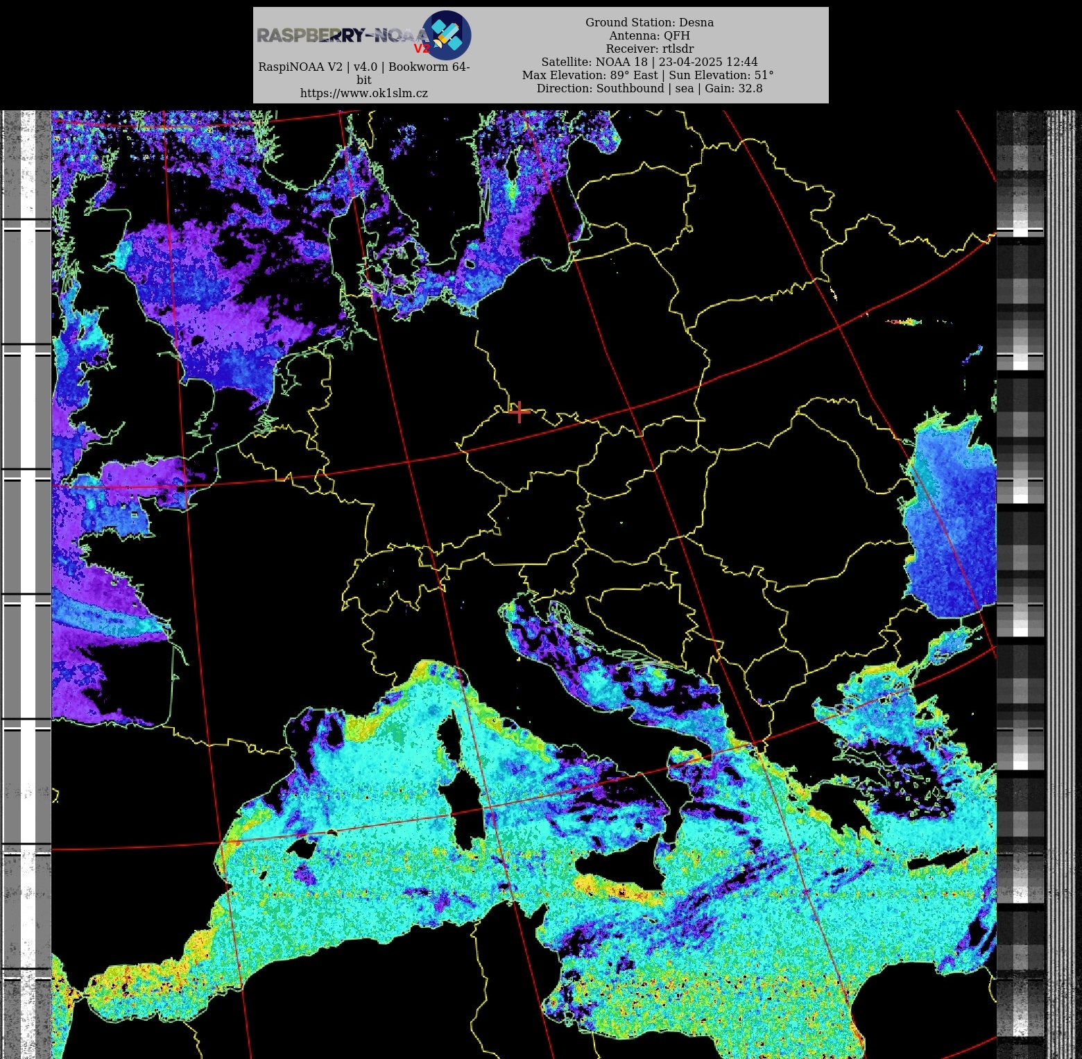Click the RASPBERRY-NOAA wordmark text
The width and height of the screenshot is (1082, 1059).
pos(343,35)
